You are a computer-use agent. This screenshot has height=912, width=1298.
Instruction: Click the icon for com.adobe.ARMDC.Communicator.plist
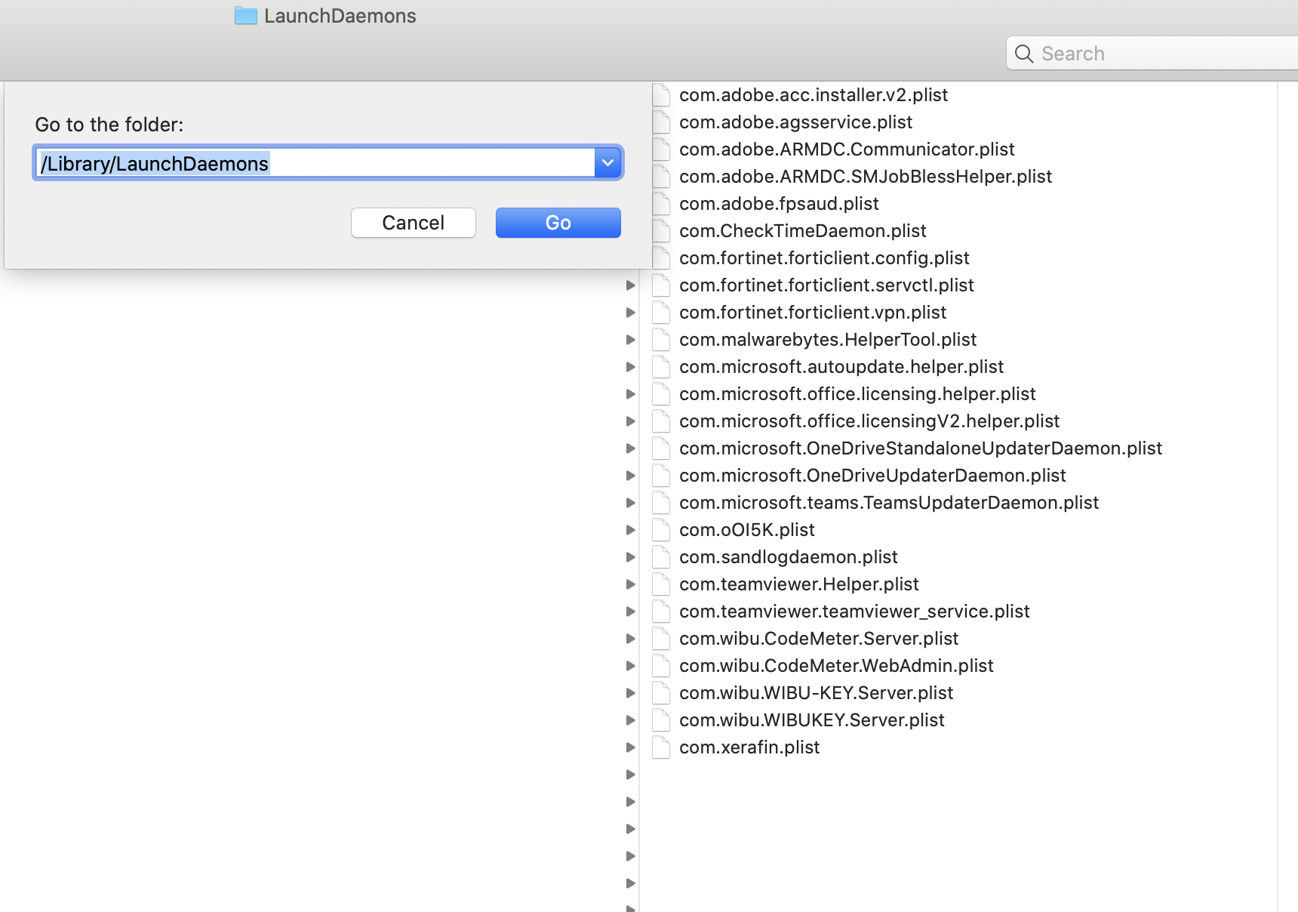coord(661,149)
